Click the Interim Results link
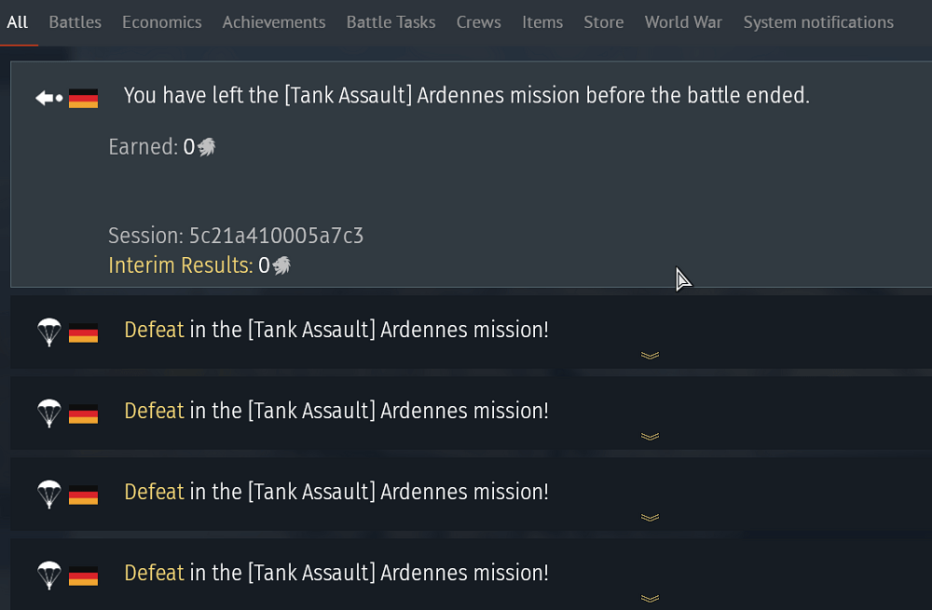 [x=180, y=265]
